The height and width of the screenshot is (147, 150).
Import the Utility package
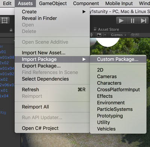118,122
